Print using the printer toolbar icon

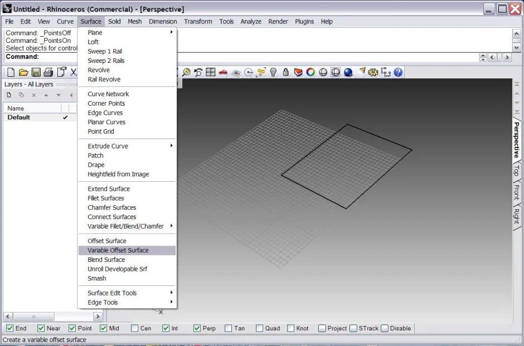point(48,72)
